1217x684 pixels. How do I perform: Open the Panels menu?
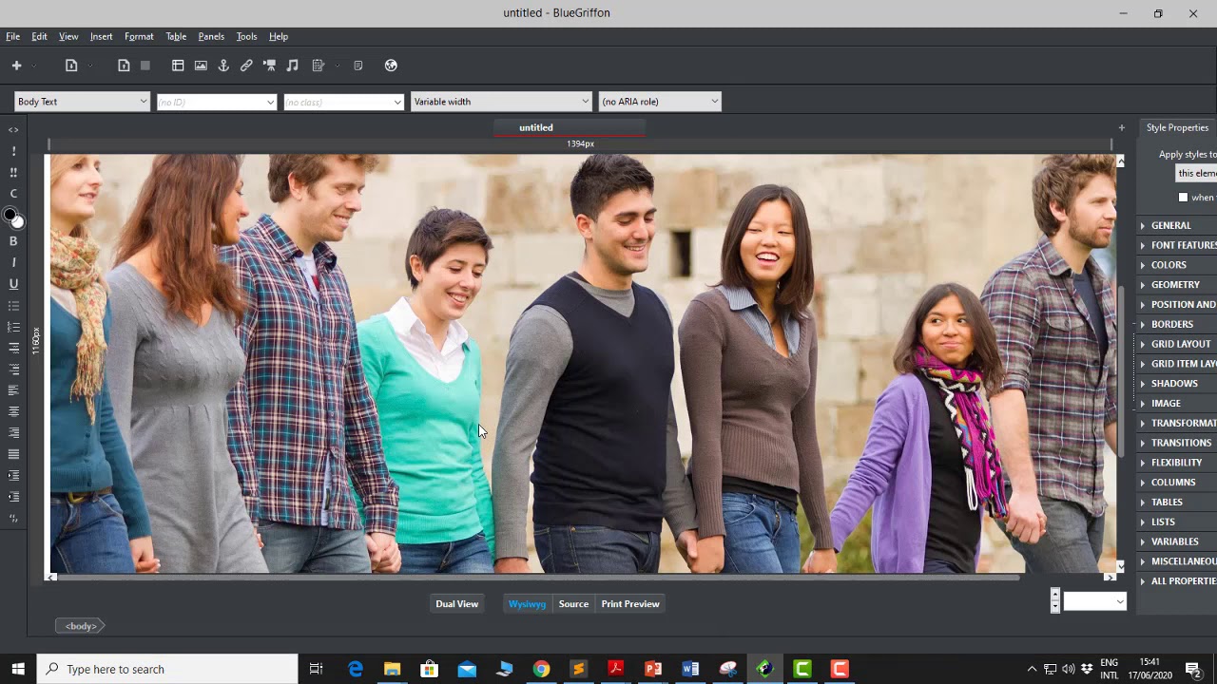click(211, 36)
